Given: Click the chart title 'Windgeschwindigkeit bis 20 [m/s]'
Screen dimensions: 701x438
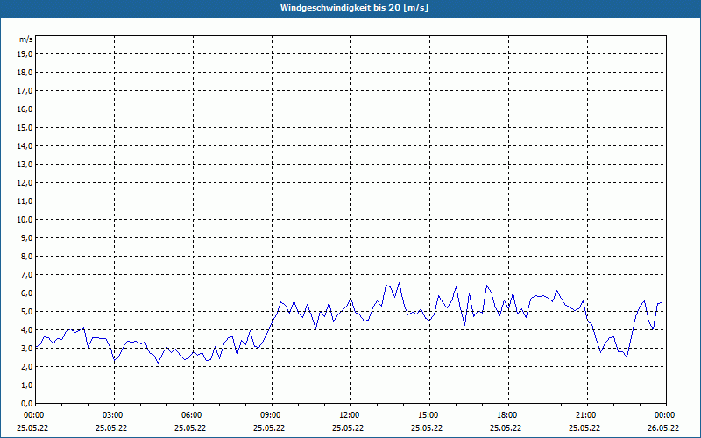Looking at the screenshot, I should click(x=354, y=8).
